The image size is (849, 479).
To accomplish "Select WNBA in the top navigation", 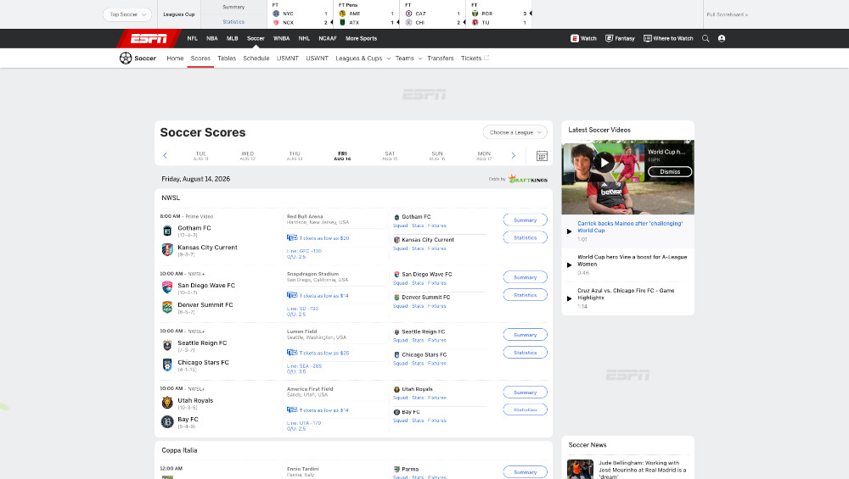I will coord(281,38).
